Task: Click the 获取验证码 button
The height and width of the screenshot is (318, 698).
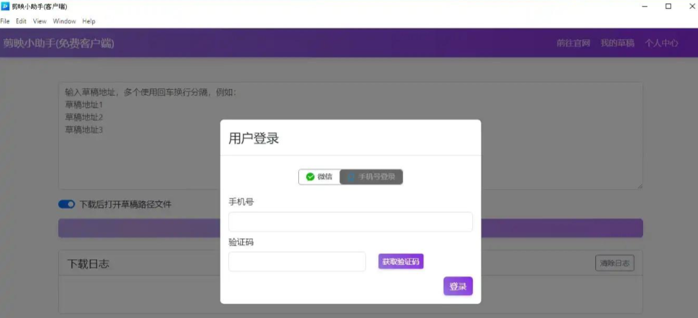Action: point(400,262)
